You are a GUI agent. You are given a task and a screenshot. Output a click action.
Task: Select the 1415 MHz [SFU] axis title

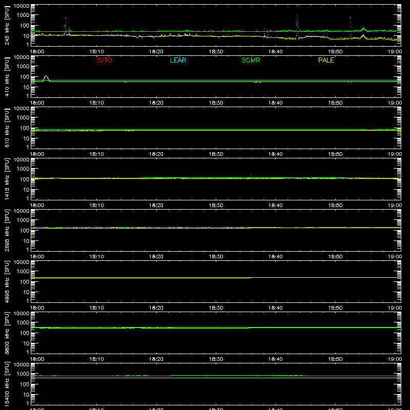click(7, 179)
